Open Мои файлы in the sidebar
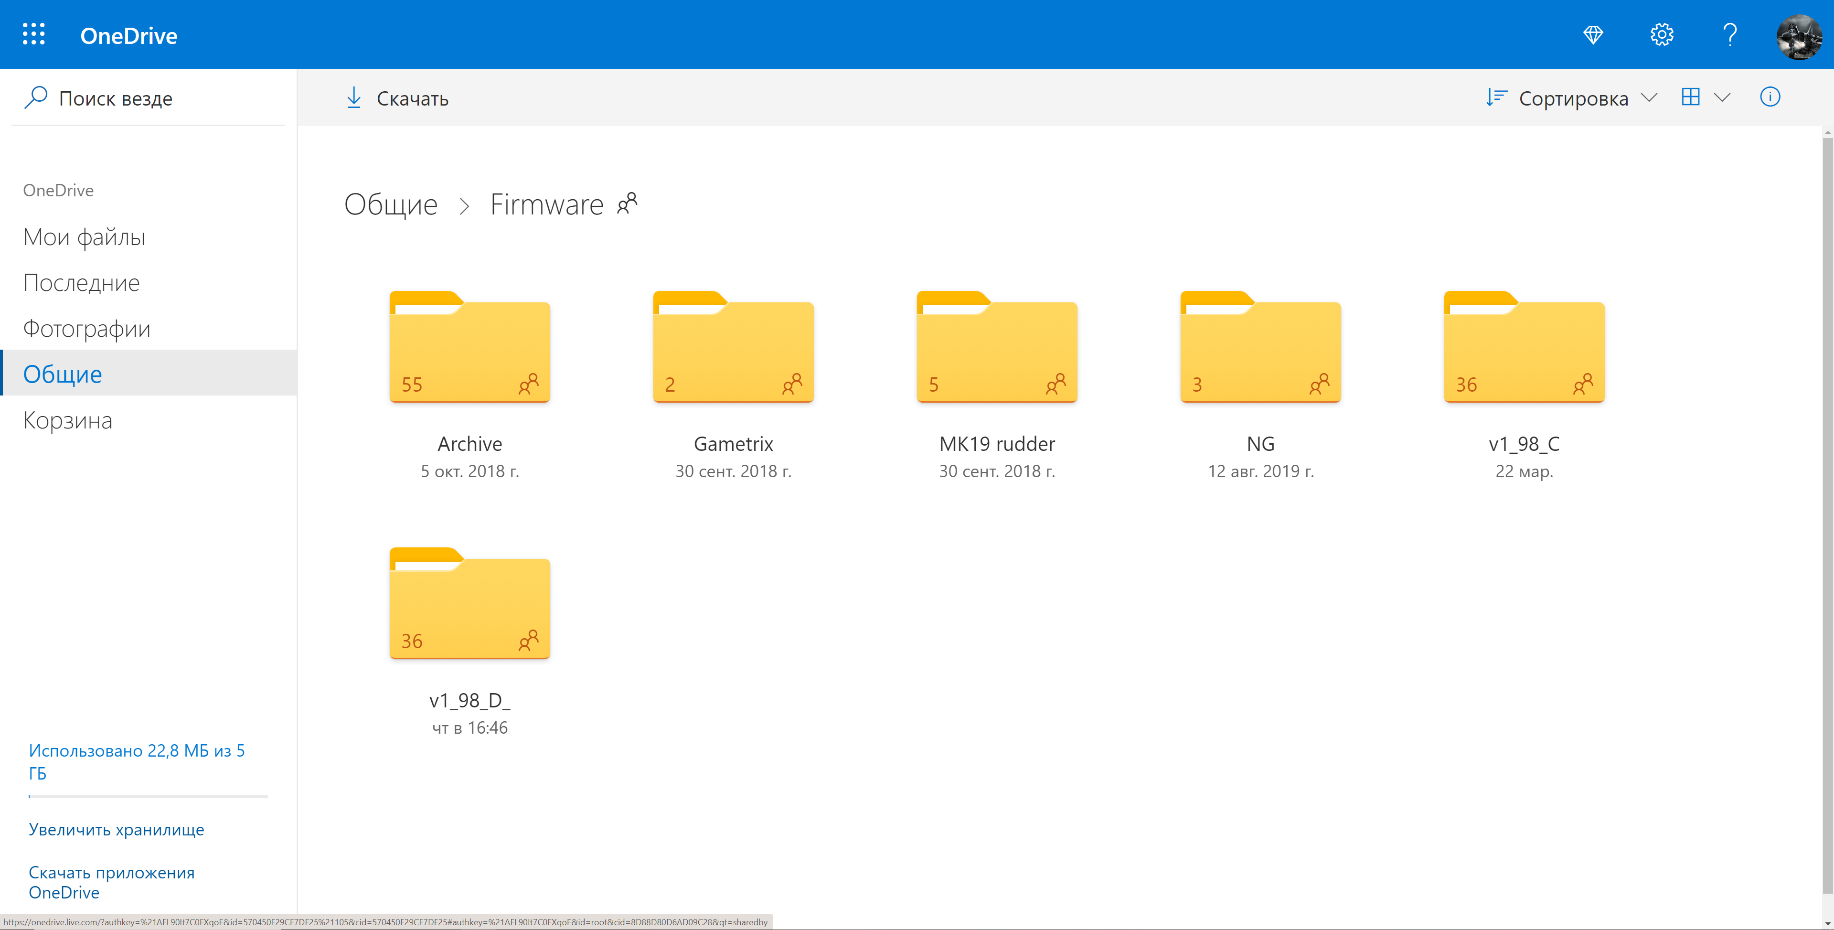This screenshot has height=930, width=1834. click(x=84, y=236)
